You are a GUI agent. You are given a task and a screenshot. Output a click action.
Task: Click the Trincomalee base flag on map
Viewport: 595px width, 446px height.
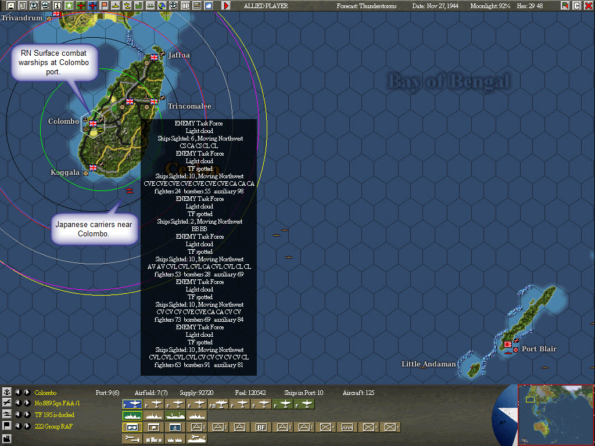point(153,101)
